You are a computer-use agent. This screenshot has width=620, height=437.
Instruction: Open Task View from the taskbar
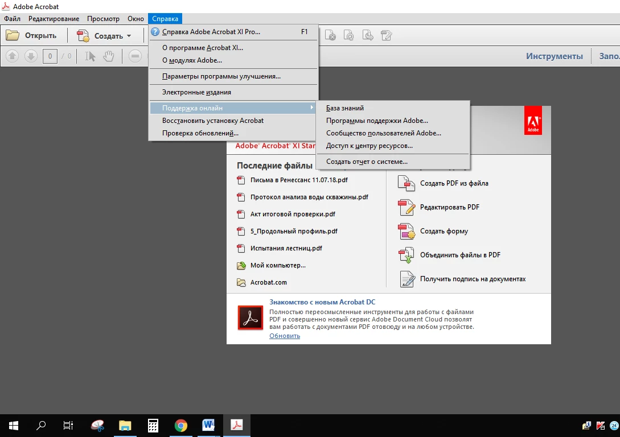(68, 426)
